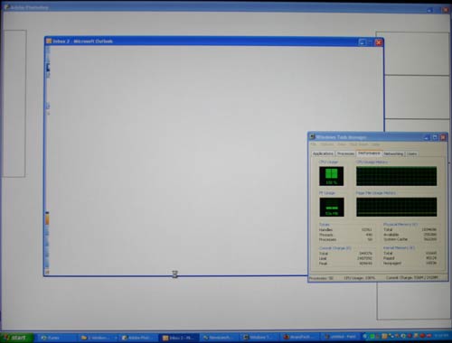Switch to the Applications tab in Task Manager
The width and height of the screenshot is (452, 343).
(323, 153)
